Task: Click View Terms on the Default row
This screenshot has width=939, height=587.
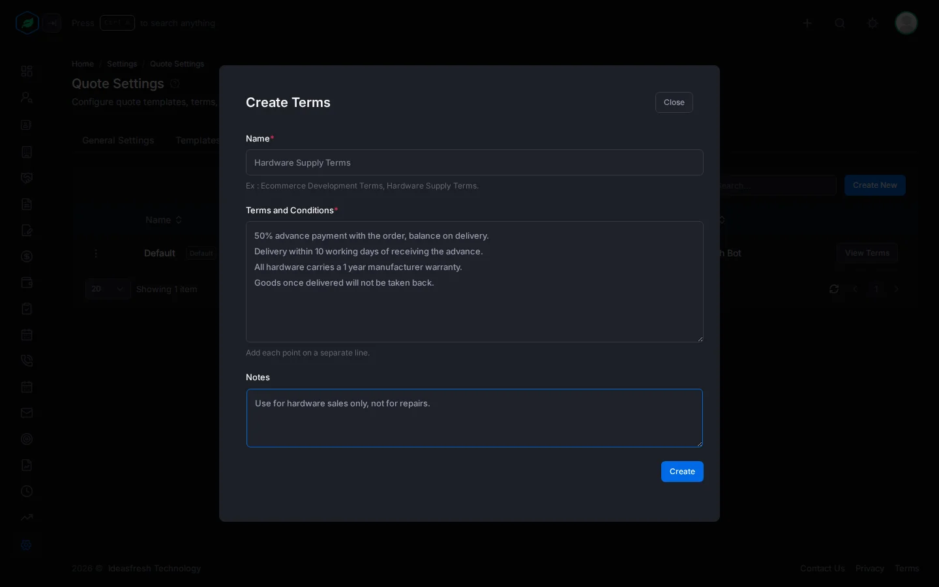Action: [867, 253]
